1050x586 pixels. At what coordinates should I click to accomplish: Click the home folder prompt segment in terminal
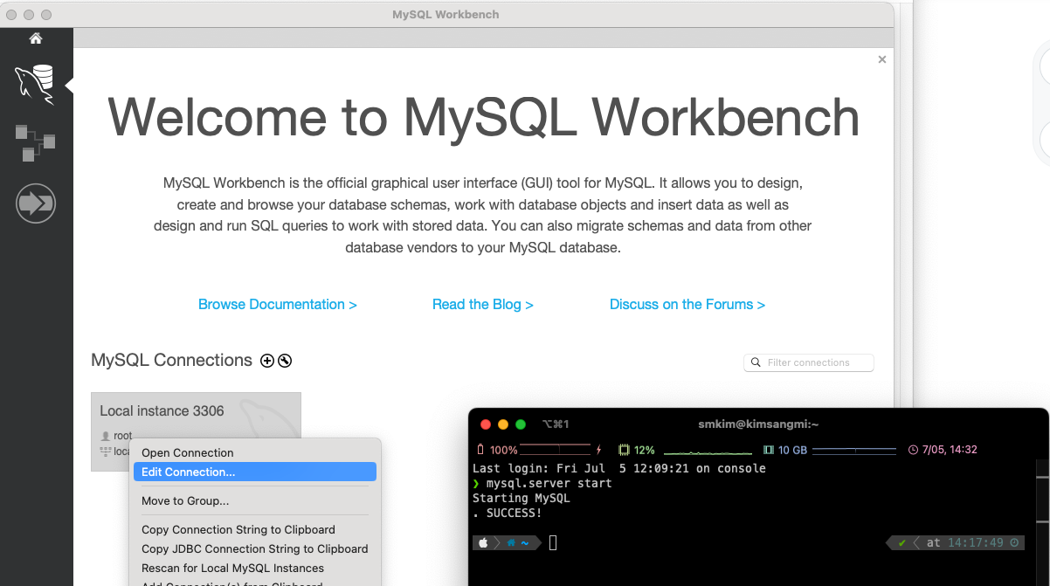tap(517, 542)
